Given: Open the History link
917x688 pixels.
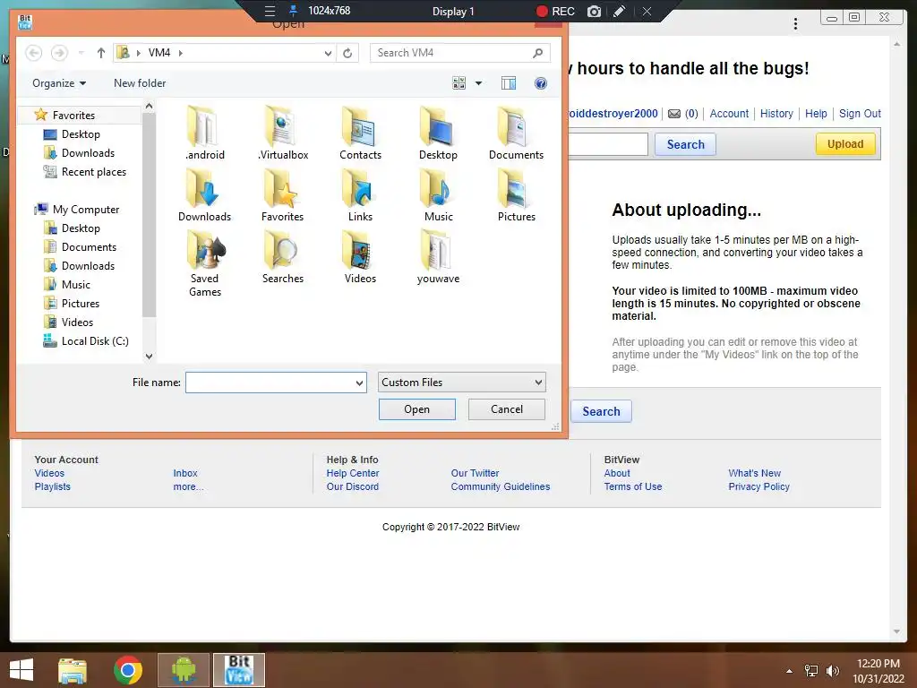Looking at the screenshot, I should click(776, 114).
